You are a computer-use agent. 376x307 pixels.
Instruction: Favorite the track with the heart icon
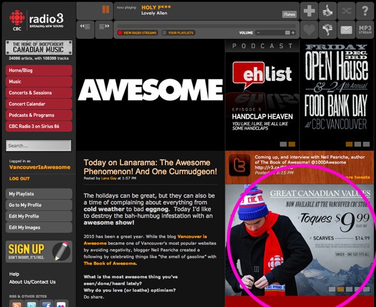point(309,29)
